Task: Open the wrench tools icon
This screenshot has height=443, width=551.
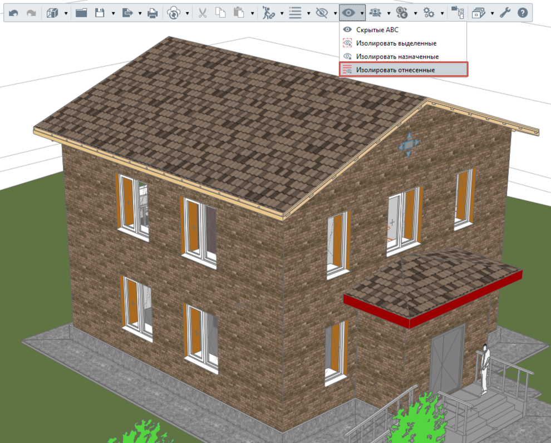Action: tap(505, 13)
